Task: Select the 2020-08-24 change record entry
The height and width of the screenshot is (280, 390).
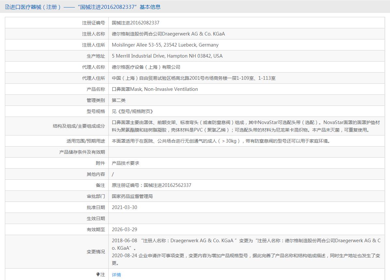Action: coord(246,259)
